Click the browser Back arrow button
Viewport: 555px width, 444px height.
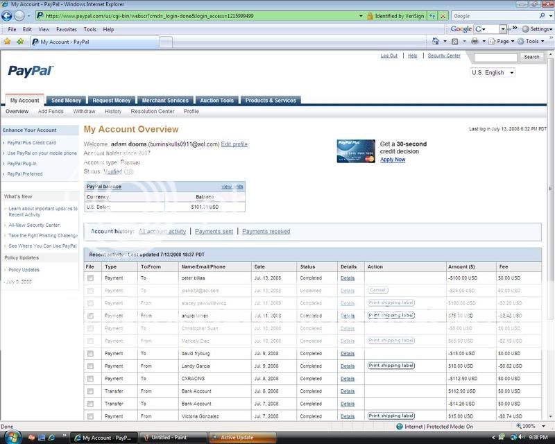tap(8, 15)
